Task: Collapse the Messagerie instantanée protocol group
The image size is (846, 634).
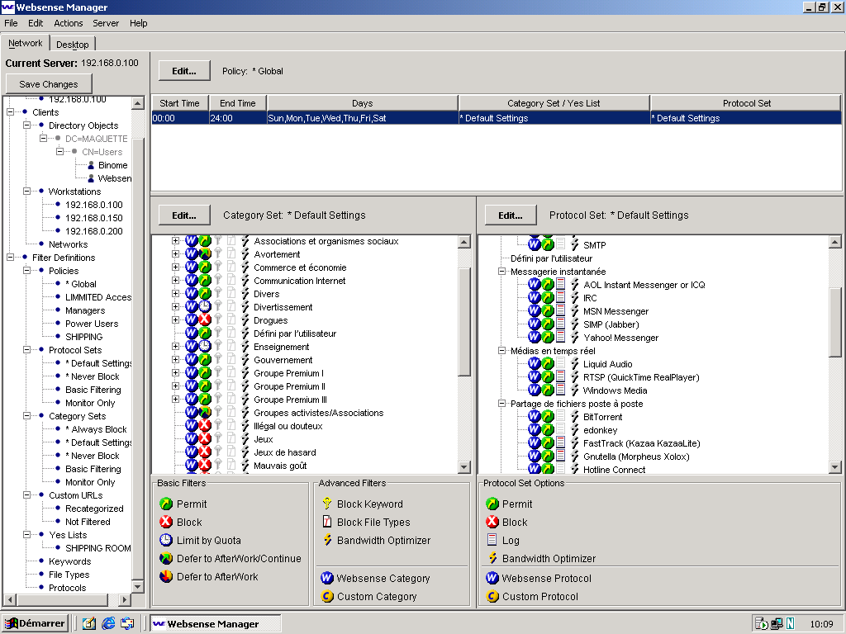Action: click(501, 272)
